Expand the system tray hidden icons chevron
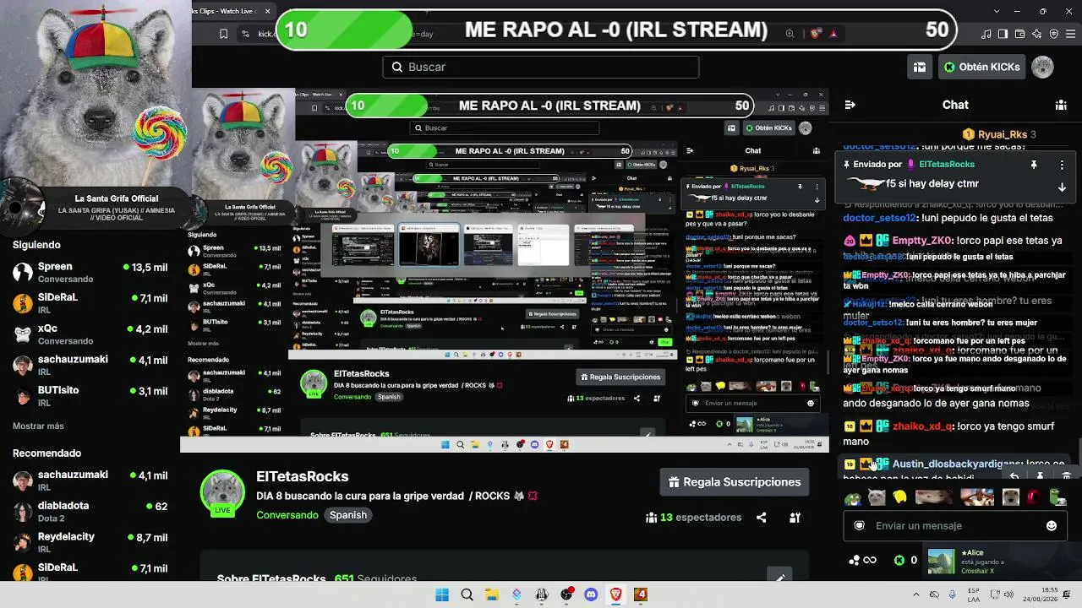This screenshot has height=608, width=1082. (915, 594)
